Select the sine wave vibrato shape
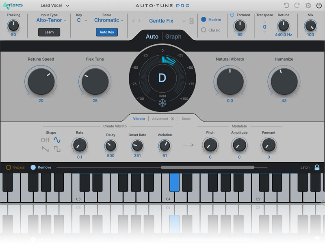 tap(57, 140)
